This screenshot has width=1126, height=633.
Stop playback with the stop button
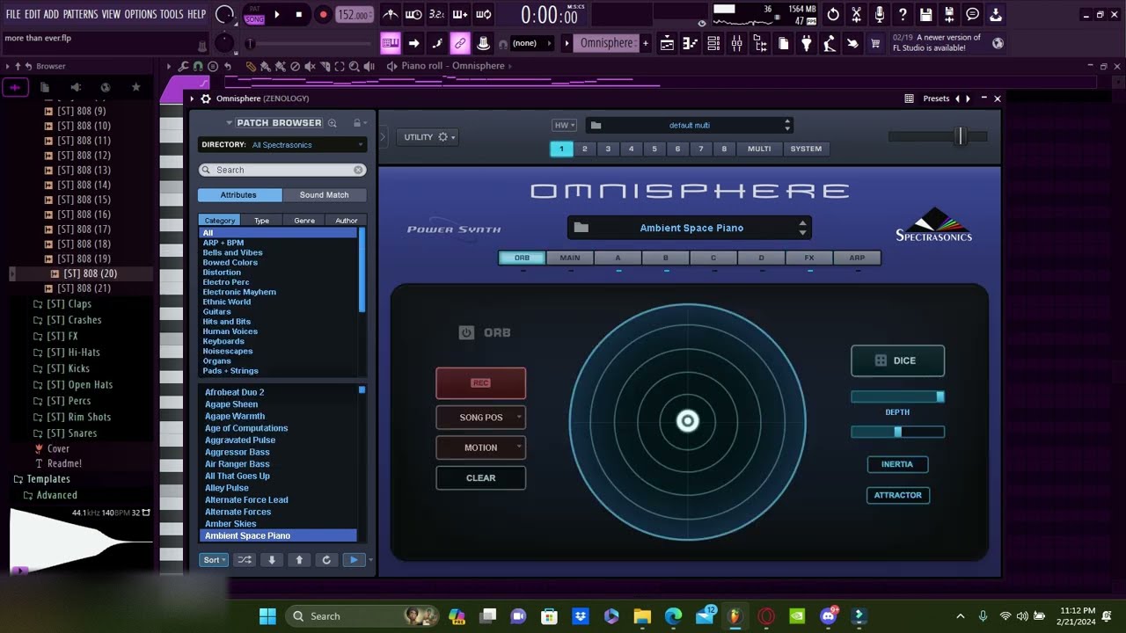[x=299, y=14]
